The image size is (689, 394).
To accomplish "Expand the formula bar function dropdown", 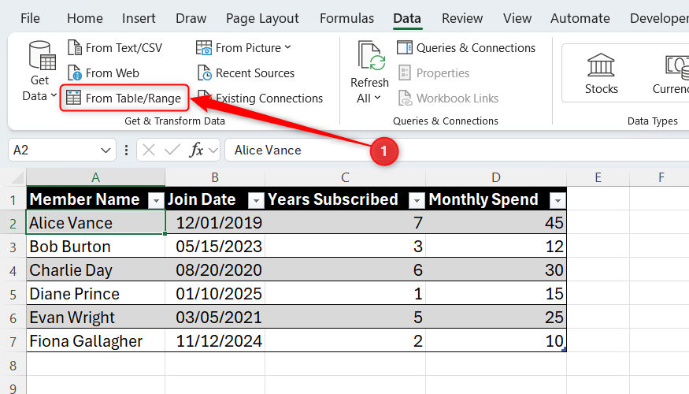I will (x=213, y=151).
